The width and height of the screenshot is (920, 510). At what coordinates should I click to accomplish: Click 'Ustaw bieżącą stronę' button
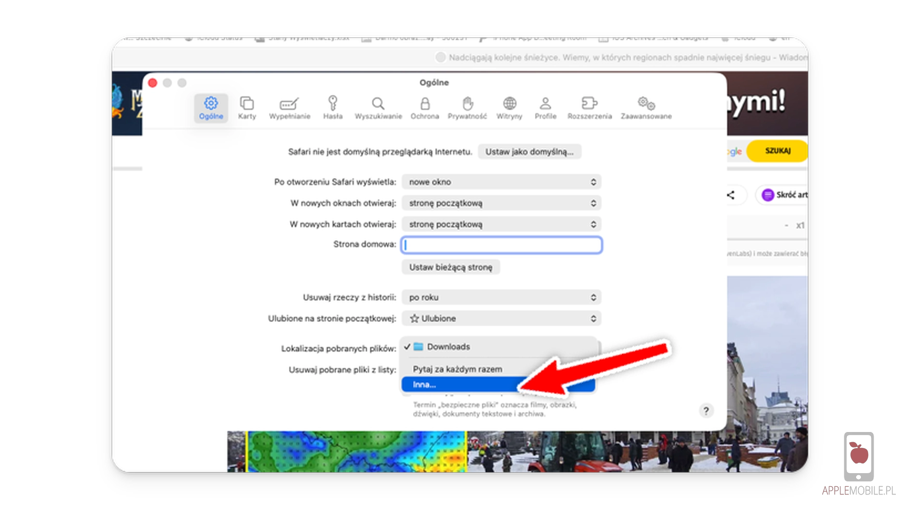450,267
